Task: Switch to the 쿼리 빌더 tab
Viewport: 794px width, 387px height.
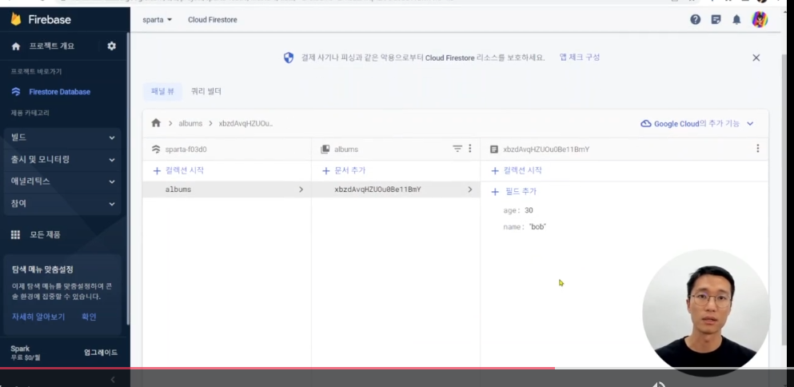Action: click(206, 92)
